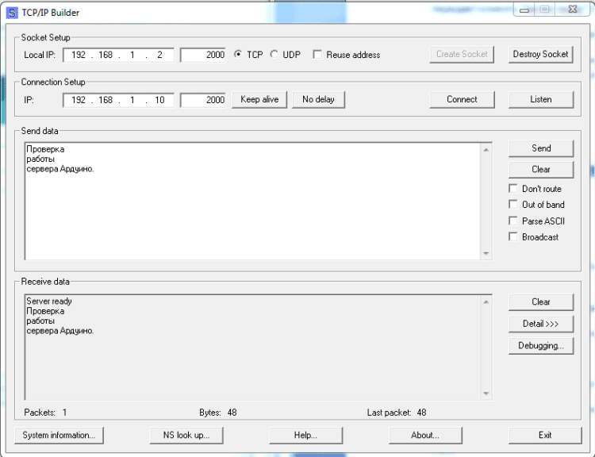Enable the Broadcast checkbox
The height and width of the screenshot is (457, 595).
click(513, 236)
